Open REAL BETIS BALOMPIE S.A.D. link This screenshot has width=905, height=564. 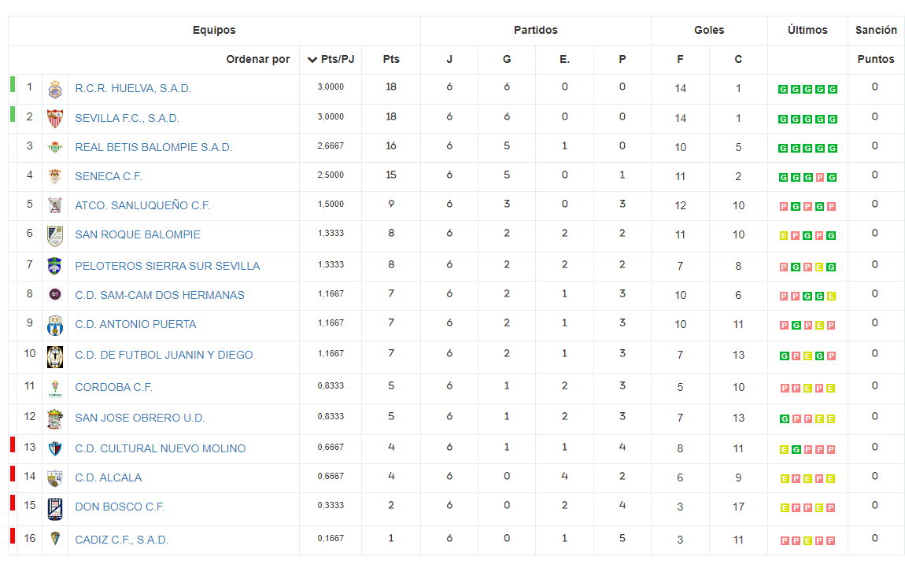[x=153, y=148]
